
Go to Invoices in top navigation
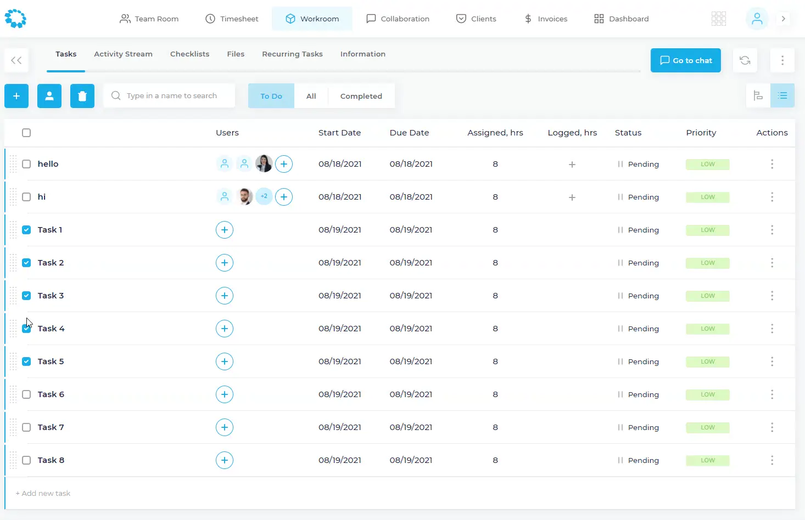[x=545, y=19]
